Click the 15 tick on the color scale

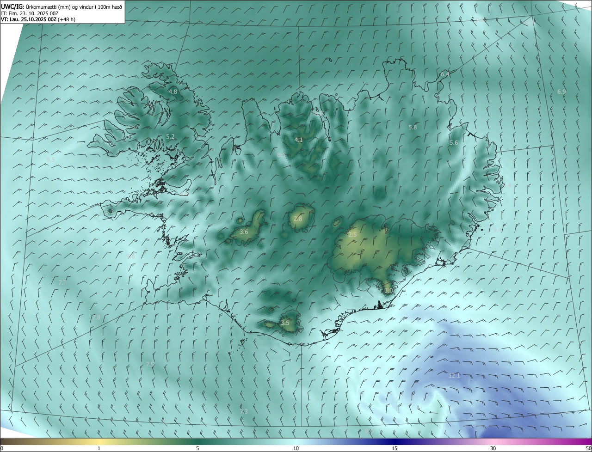pyautogui.click(x=395, y=449)
